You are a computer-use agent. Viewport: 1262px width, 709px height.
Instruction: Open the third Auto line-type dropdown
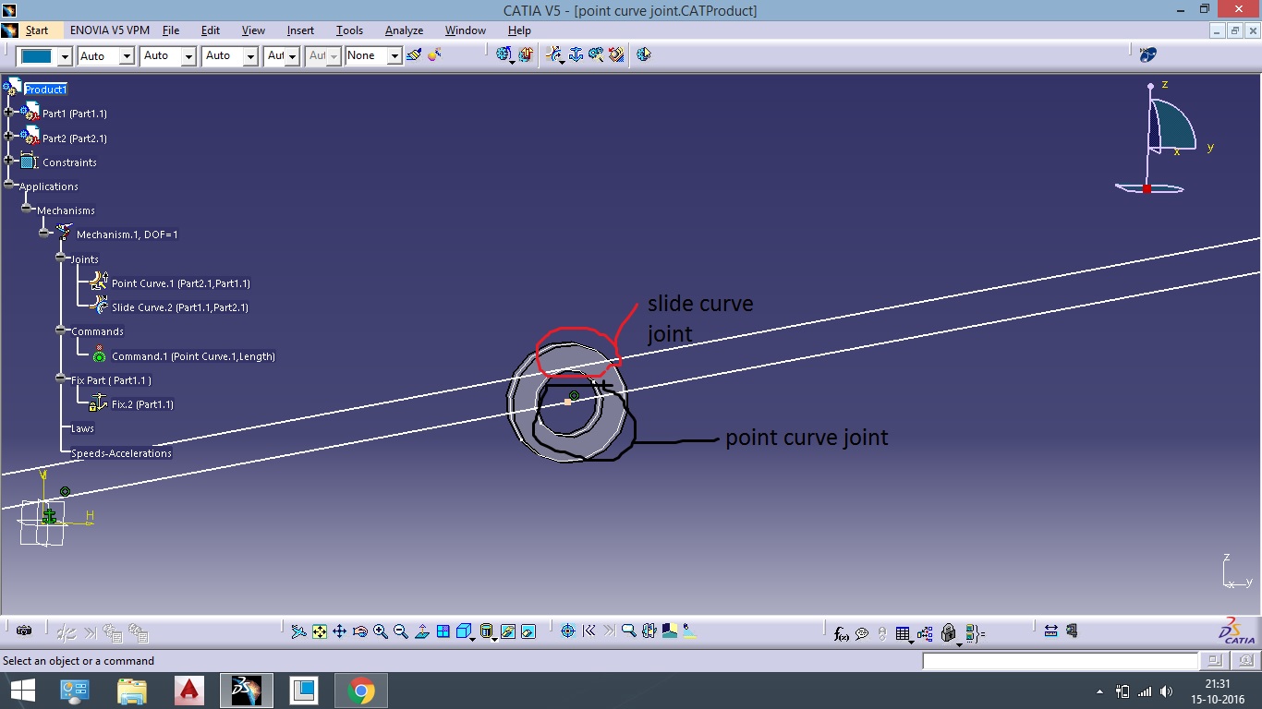tap(250, 56)
